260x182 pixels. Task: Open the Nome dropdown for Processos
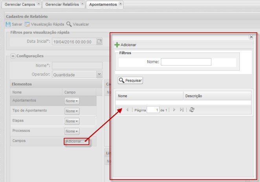pos(72,131)
